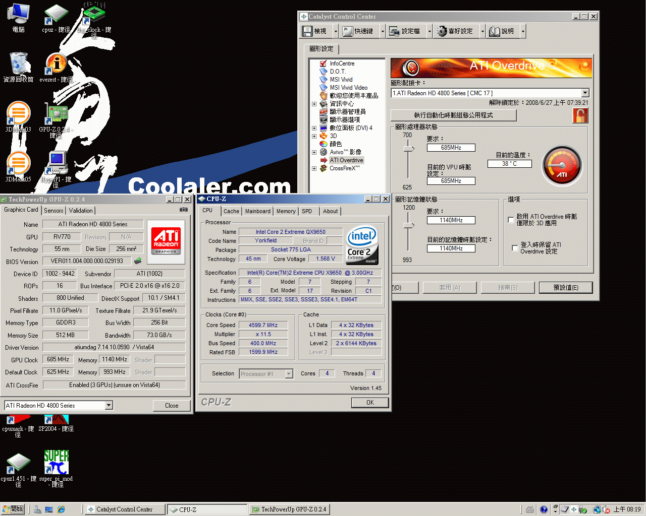Click TechPowerUp GPU-Z taskbar button
Screen dimensions: 646x516
click(290, 509)
